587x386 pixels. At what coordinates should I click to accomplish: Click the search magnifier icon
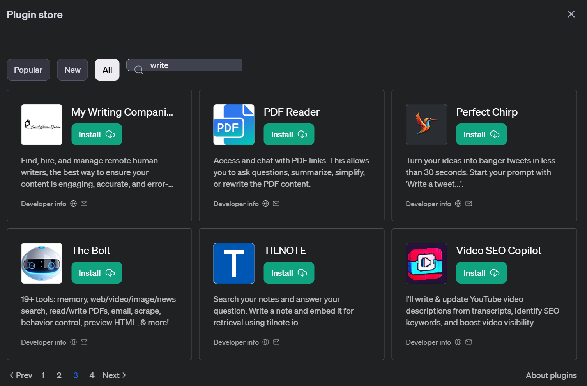pyautogui.click(x=138, y=70)
